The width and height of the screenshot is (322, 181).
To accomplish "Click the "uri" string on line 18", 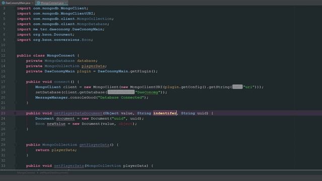I will 249,87.
